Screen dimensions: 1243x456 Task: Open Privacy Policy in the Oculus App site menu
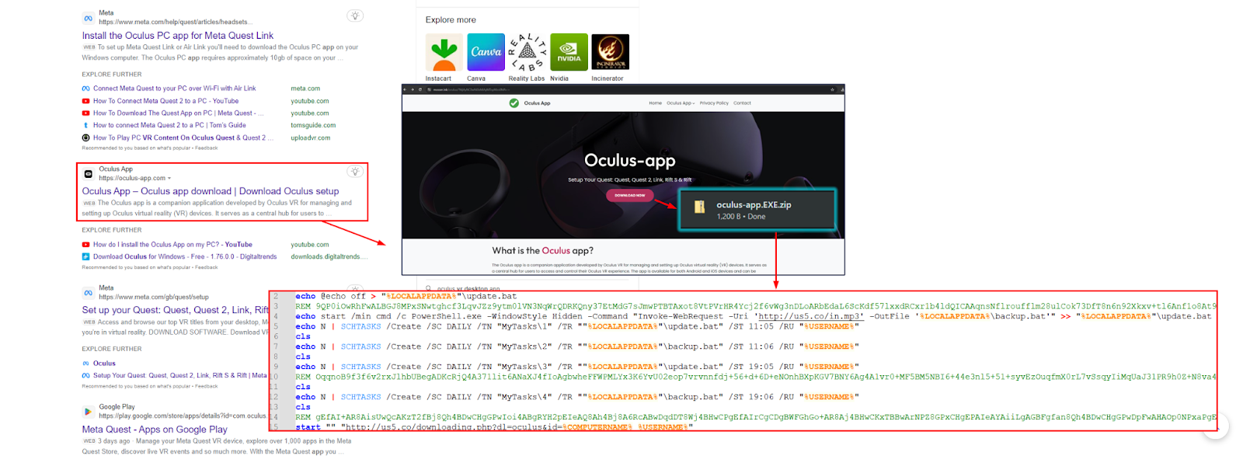point(714,103)
